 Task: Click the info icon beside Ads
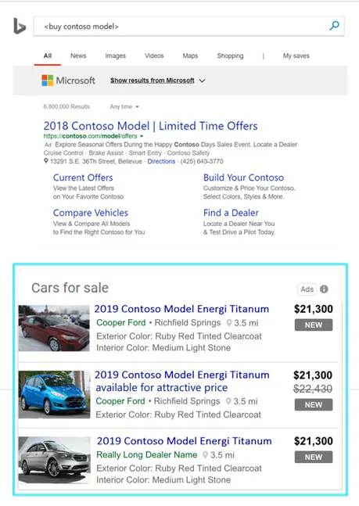(324, 289)
